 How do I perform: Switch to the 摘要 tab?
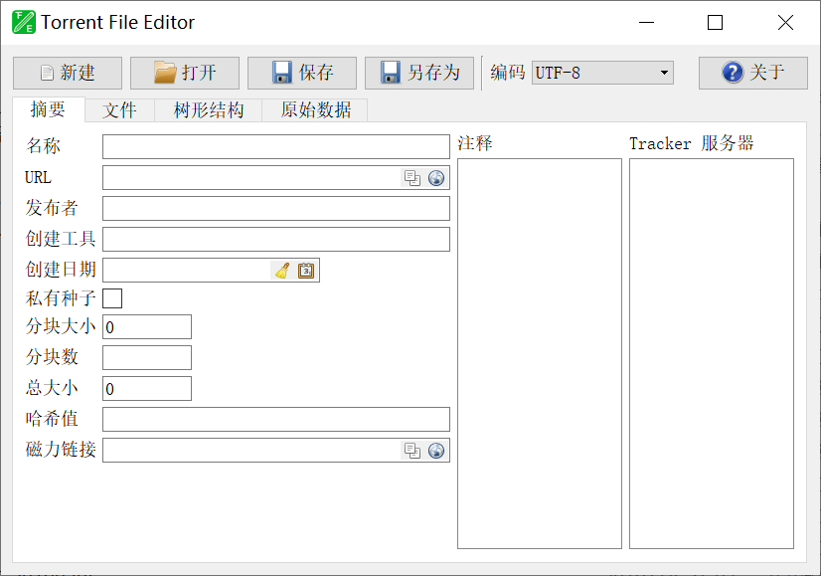tap(49, 109)
